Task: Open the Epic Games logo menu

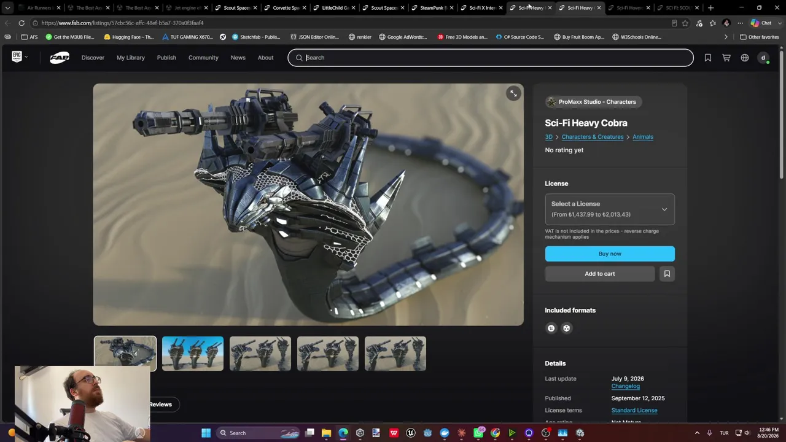Action: (x=20, y=57)
